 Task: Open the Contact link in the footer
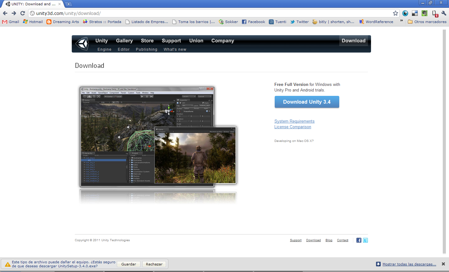[343, 240]
